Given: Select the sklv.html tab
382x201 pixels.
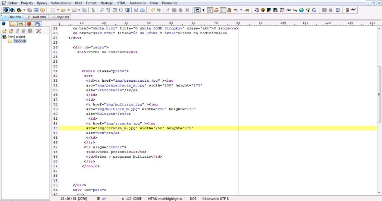Looking at the screenshot, I should pyautogui.click(x=12, y=17).
